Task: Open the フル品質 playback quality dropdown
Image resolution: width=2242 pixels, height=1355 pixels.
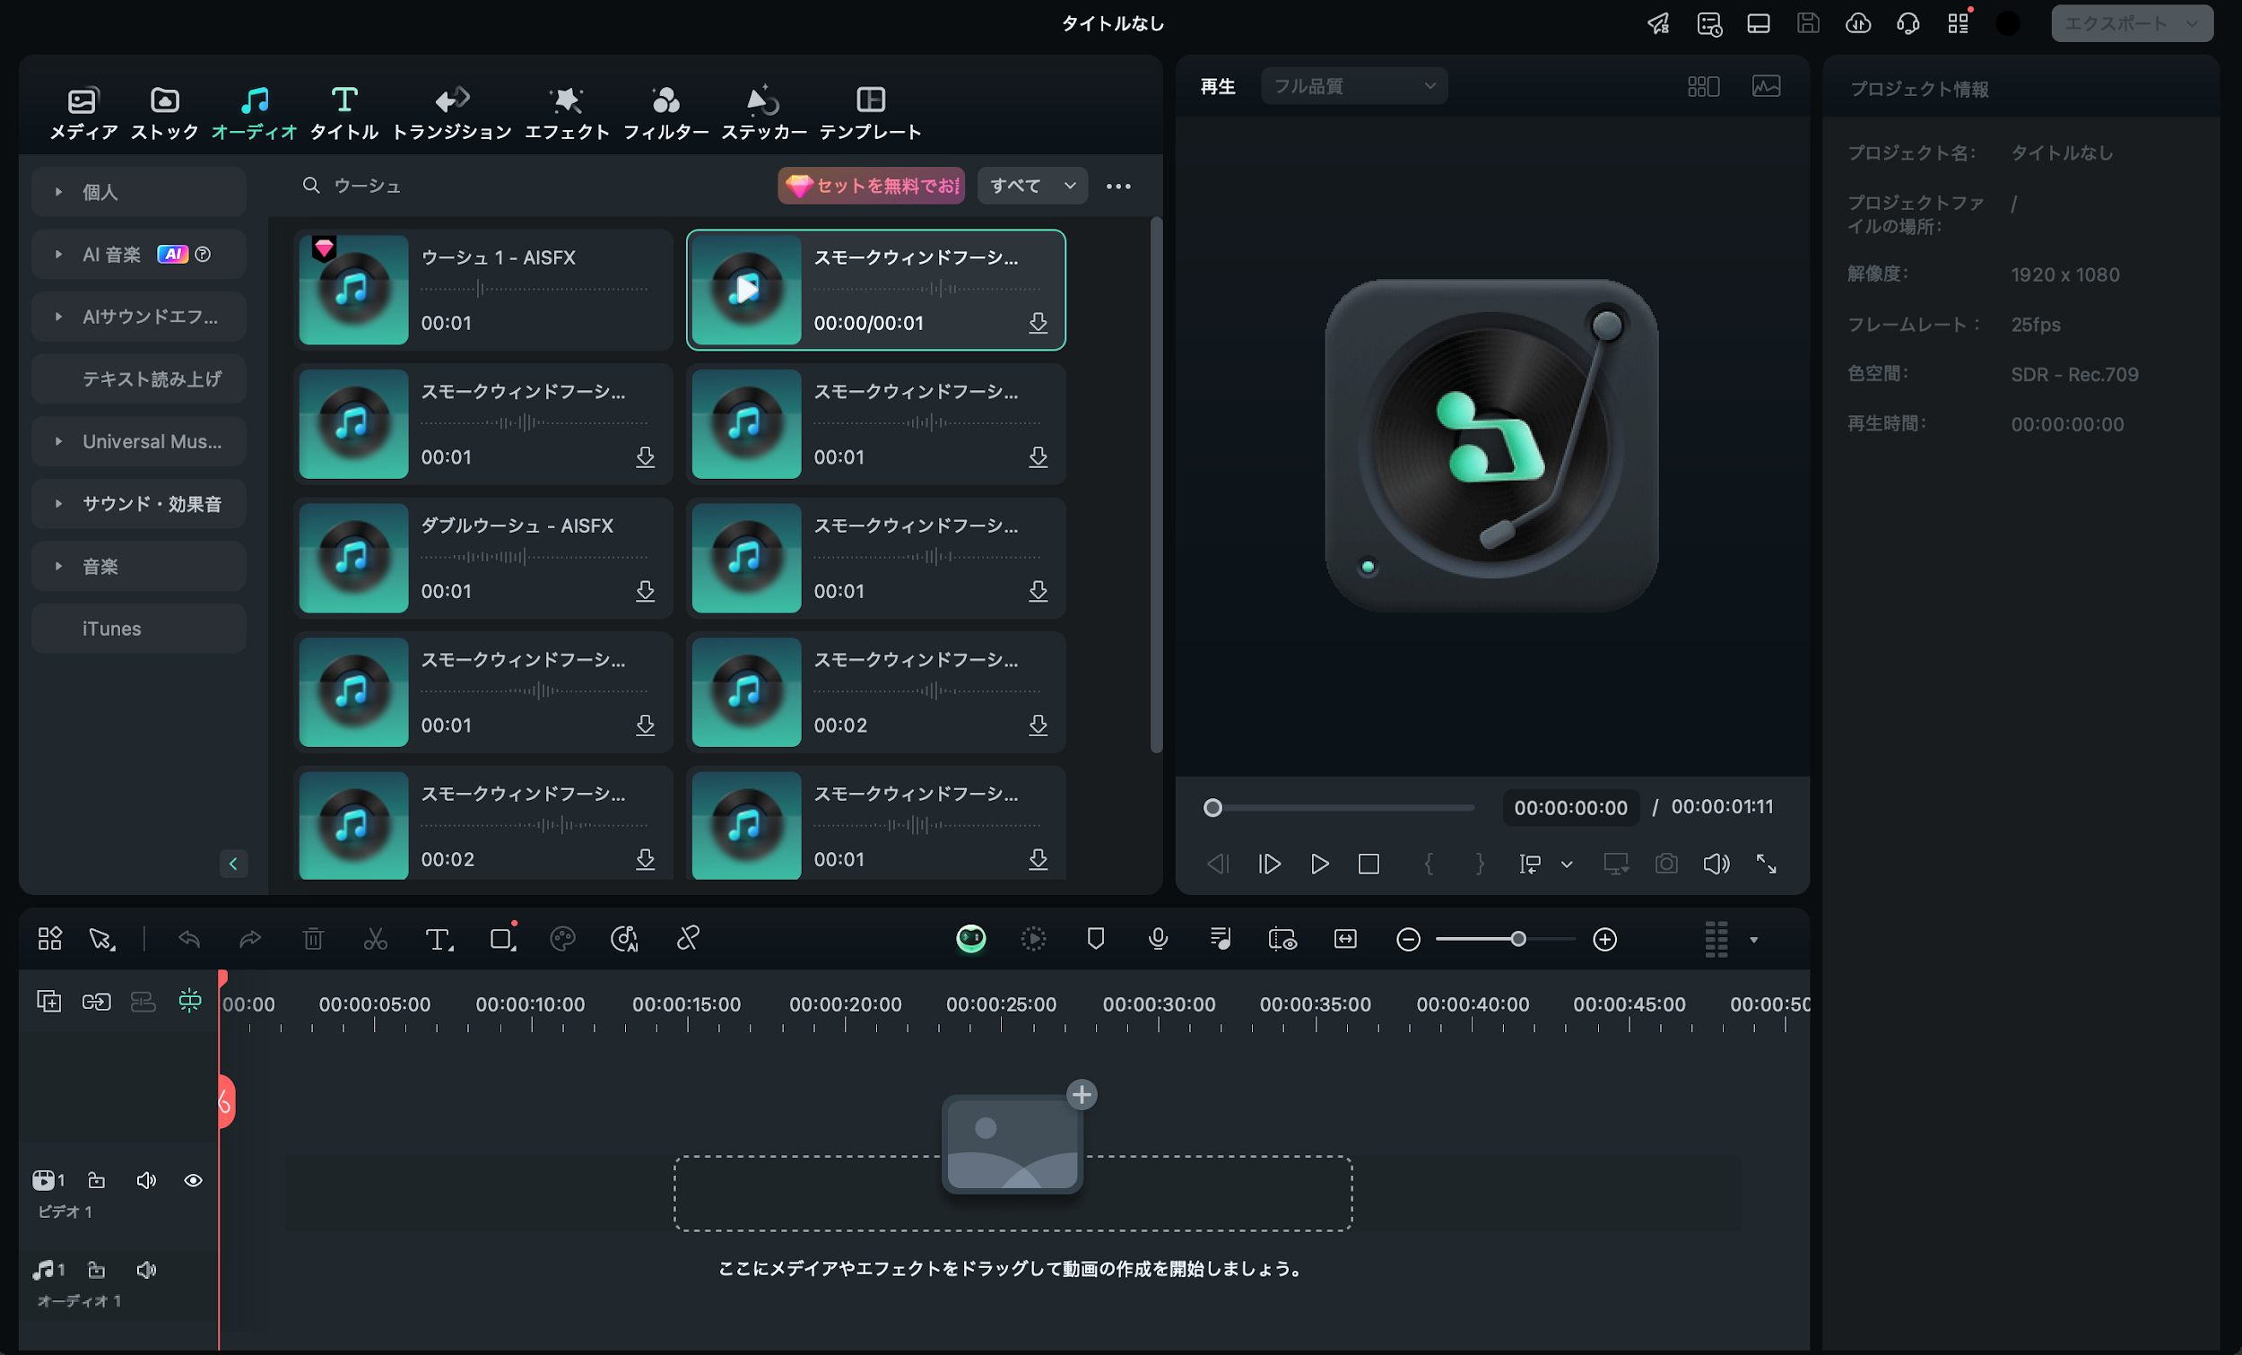Action: 1354,86
